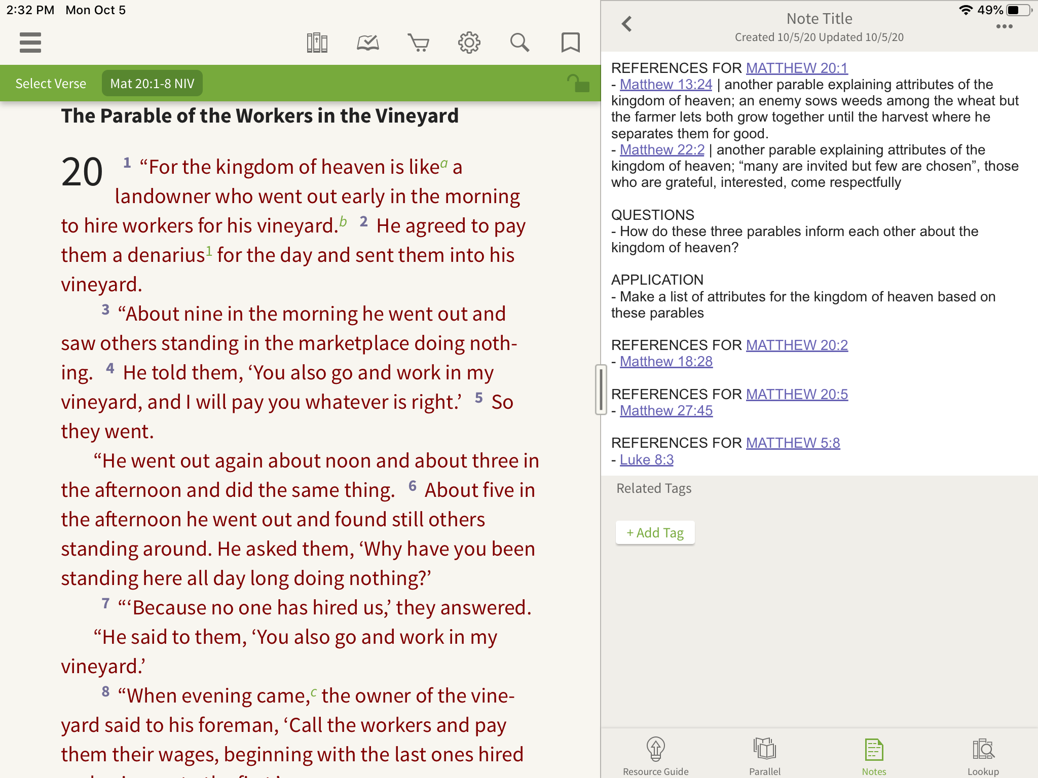The width and height of the screenshot is (1038, 778).
Task: Tap the heading "The Parable of the Workers"
Action: tap(259, 116)
